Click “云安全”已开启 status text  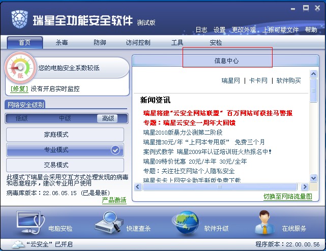tap(50, 244)
